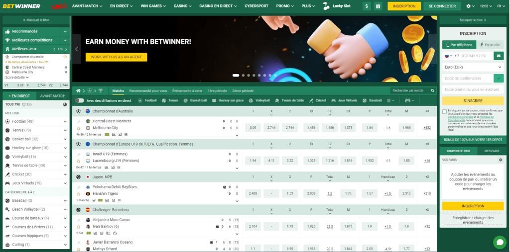The height and width of the screenshot is (252, 510).
Task: Open Hockey sur glace (10) category
Action: (36, 148)
